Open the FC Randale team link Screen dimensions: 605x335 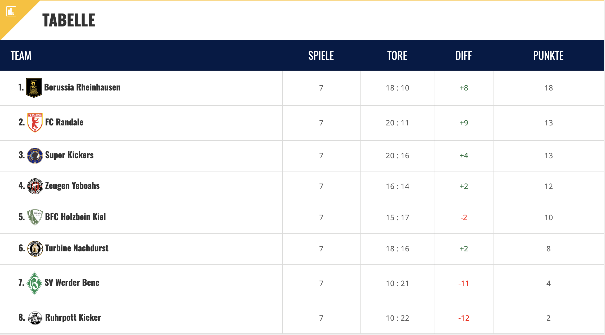click(x=64, y=122)
